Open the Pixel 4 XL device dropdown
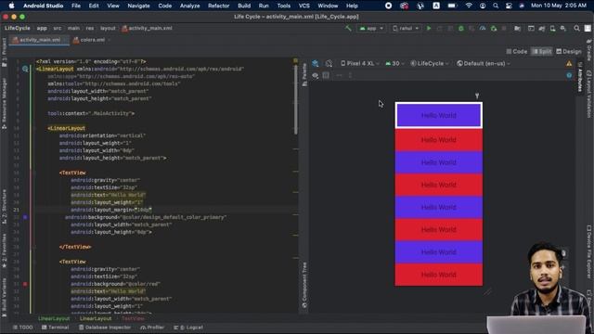The image size is (594, 334). [359, 64]
